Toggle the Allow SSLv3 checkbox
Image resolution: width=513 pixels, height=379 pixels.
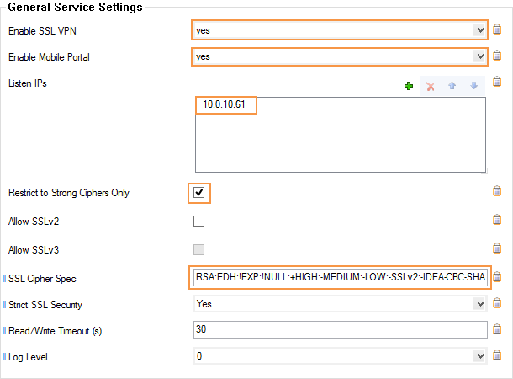[199, 249]
